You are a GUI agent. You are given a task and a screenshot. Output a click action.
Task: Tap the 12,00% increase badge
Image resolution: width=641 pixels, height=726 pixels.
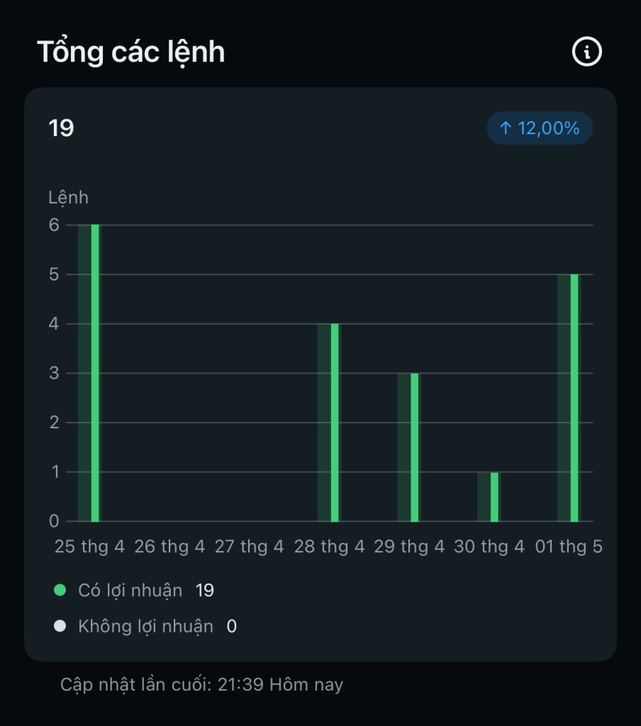(x=540, y=128)
